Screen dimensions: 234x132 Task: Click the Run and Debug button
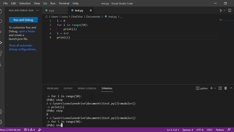[x=23, y=20]
